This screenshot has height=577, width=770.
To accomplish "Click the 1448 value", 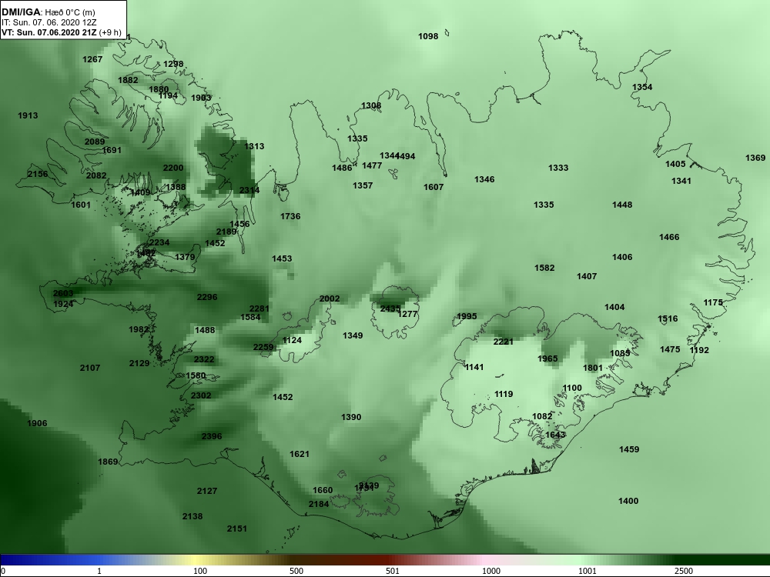I will tap(622, 205).
